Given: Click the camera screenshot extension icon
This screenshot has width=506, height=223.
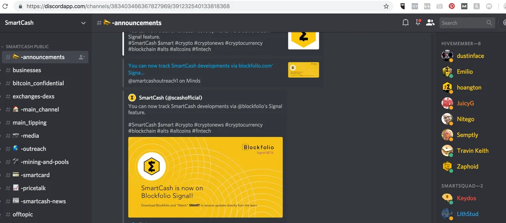Looking at the screenshot, I should point(439,6).
